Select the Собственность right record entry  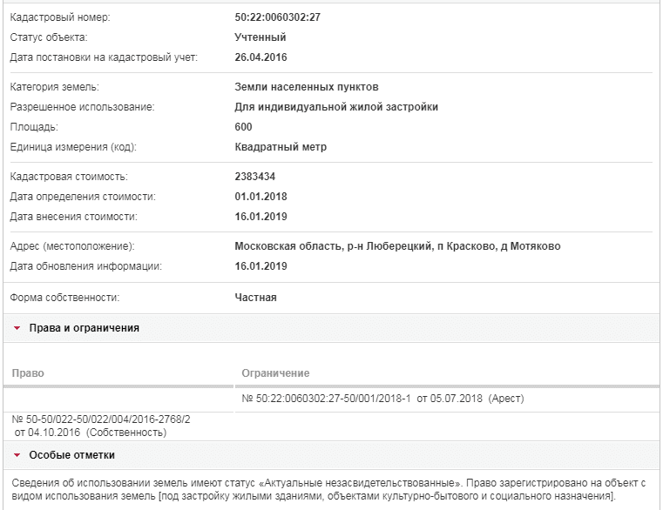tap(101, 426)
